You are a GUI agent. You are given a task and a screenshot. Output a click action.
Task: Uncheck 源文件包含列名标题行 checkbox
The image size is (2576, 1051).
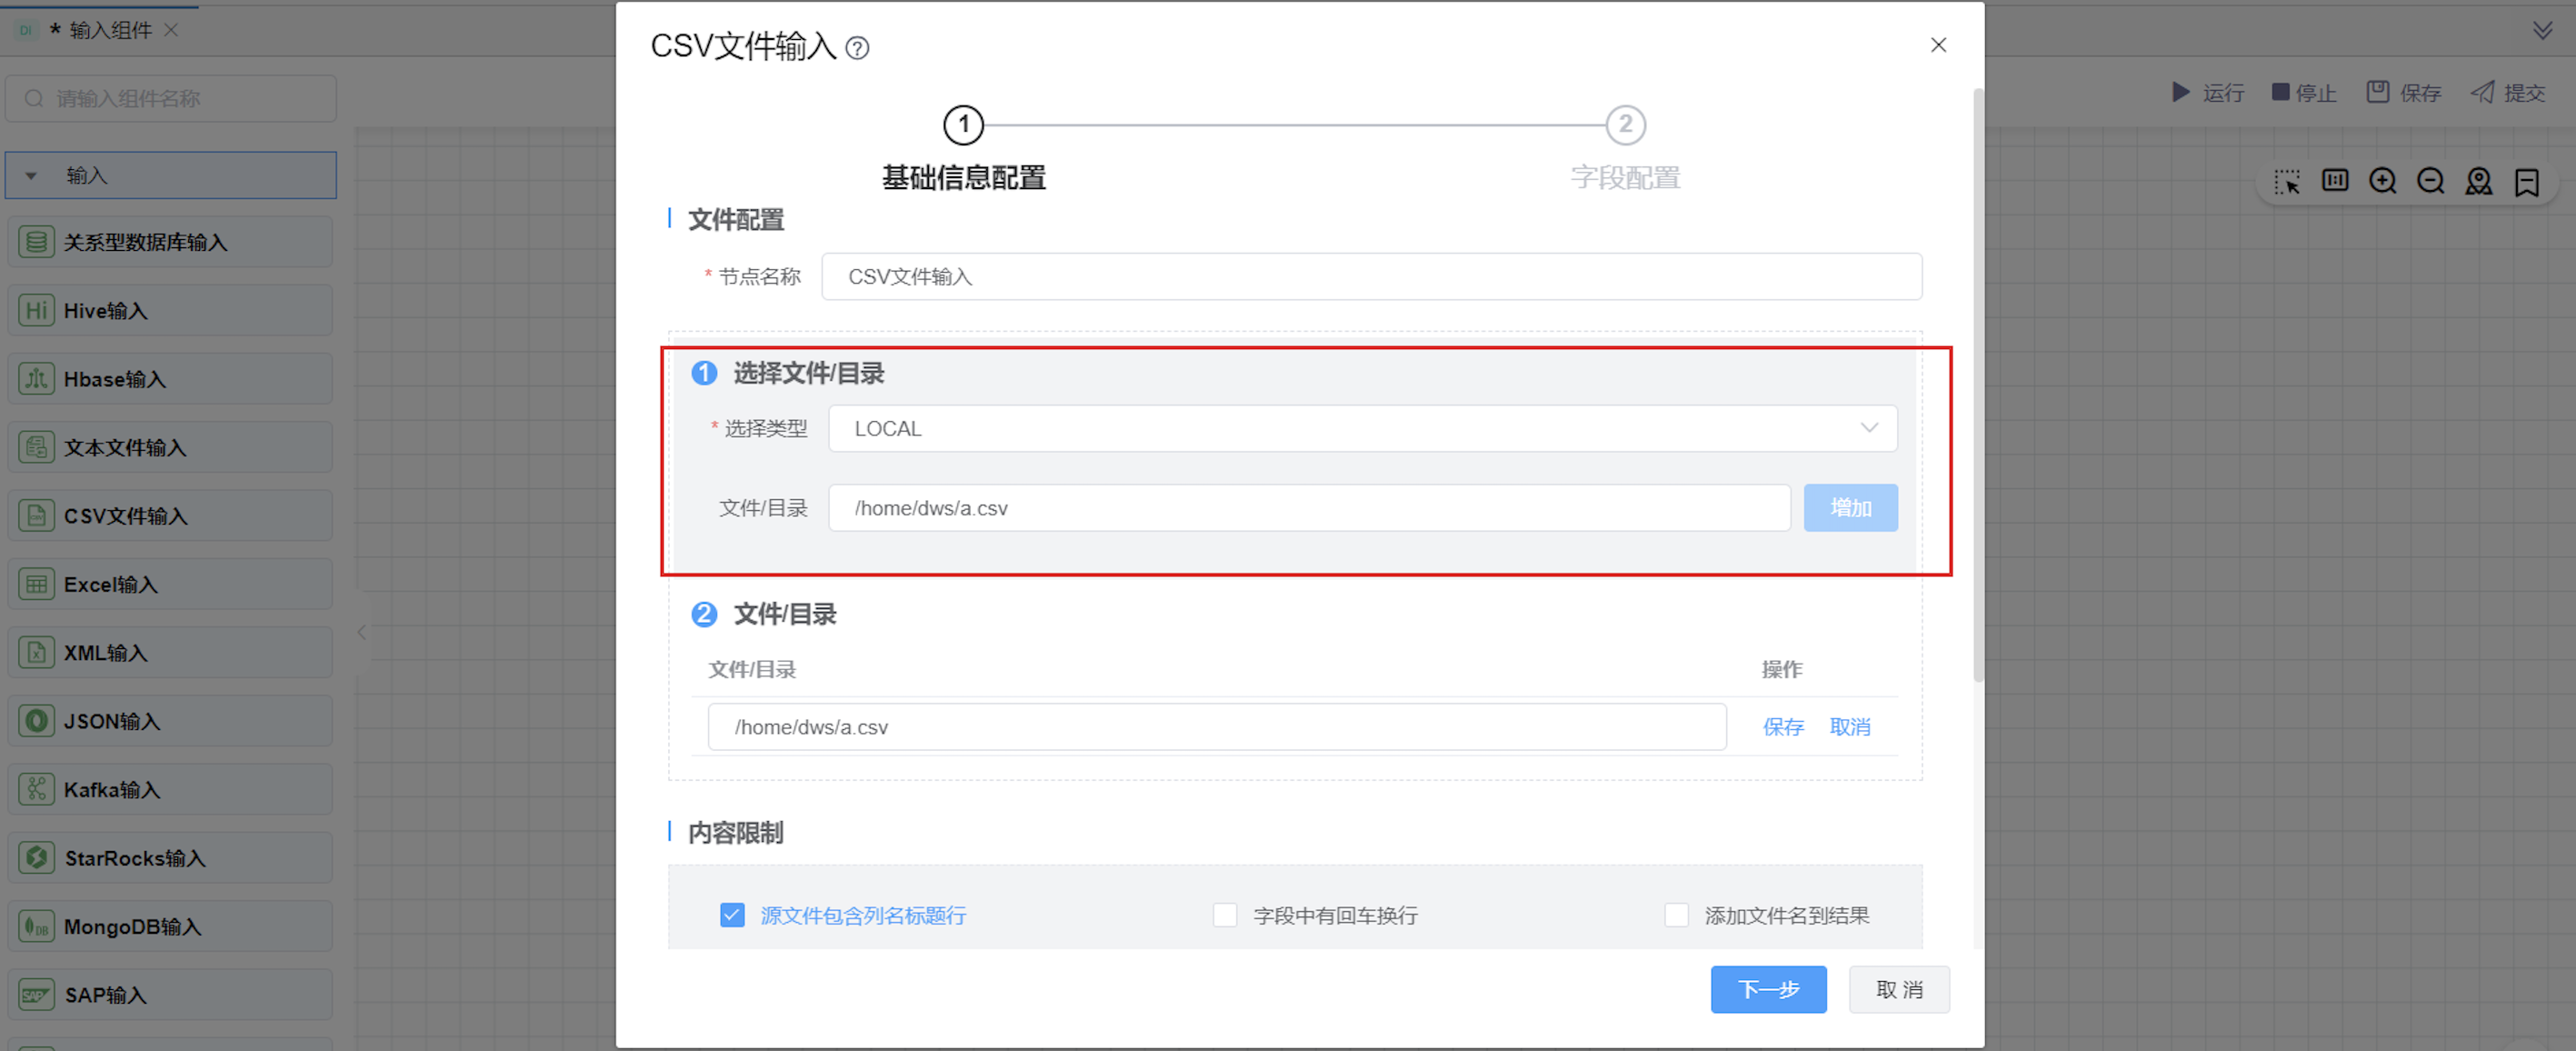[732, 915]
